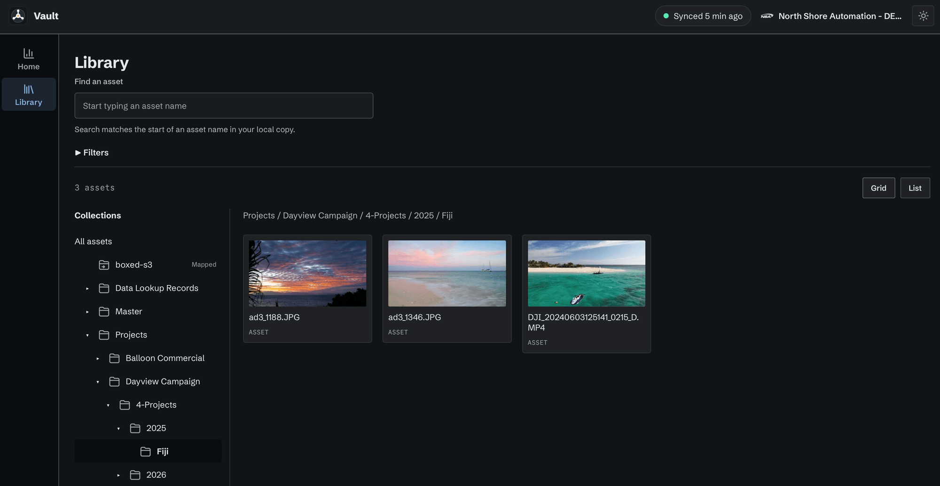Click the Mapped label beside boxed-s3
This screenshot has height=486, width=940.
pyautogui.click(x=204, y=265)
